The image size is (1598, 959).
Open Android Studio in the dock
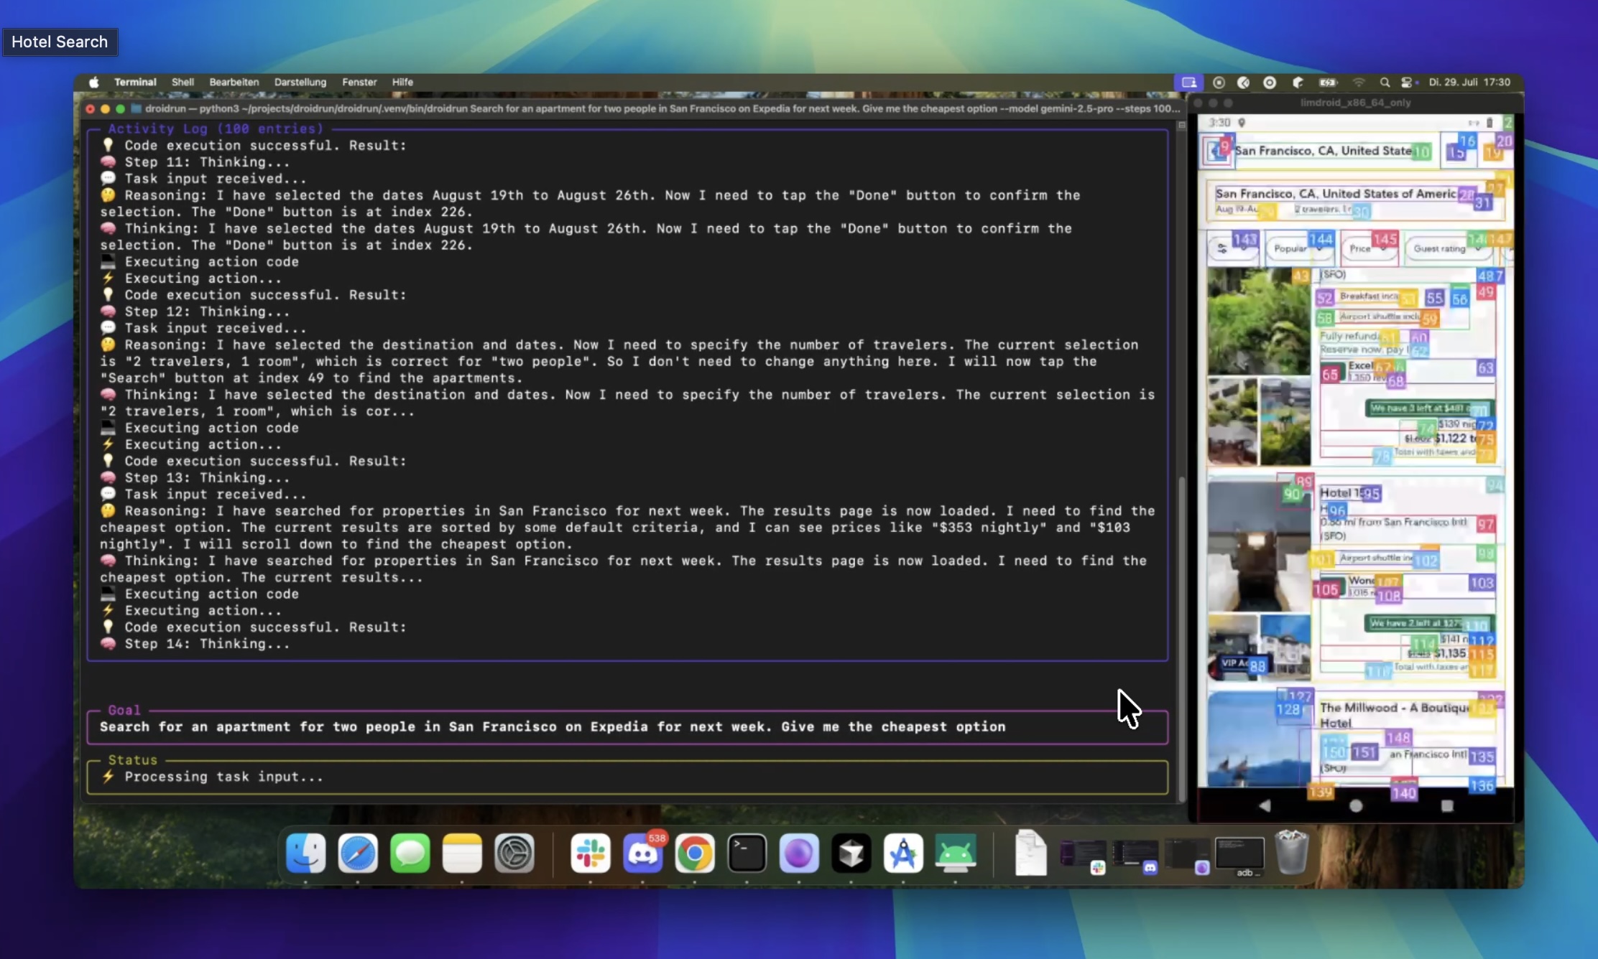(x=955, y=853)
